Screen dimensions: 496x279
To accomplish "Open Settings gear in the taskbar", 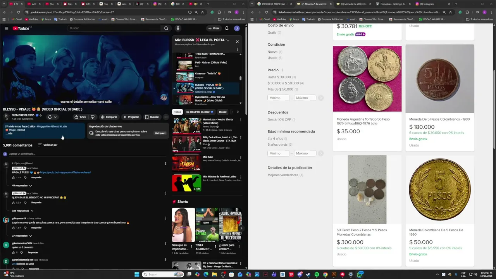I will pos(351,274).
